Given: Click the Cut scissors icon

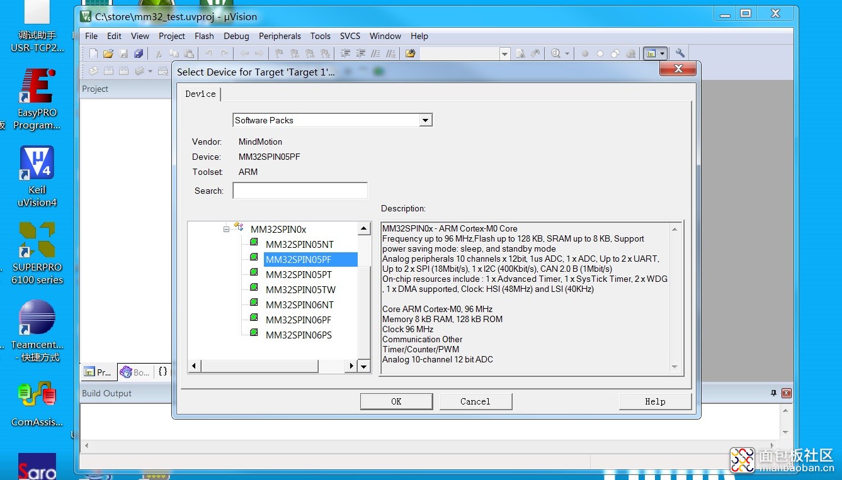Looking at the screenshot, I should coord(159,53).
